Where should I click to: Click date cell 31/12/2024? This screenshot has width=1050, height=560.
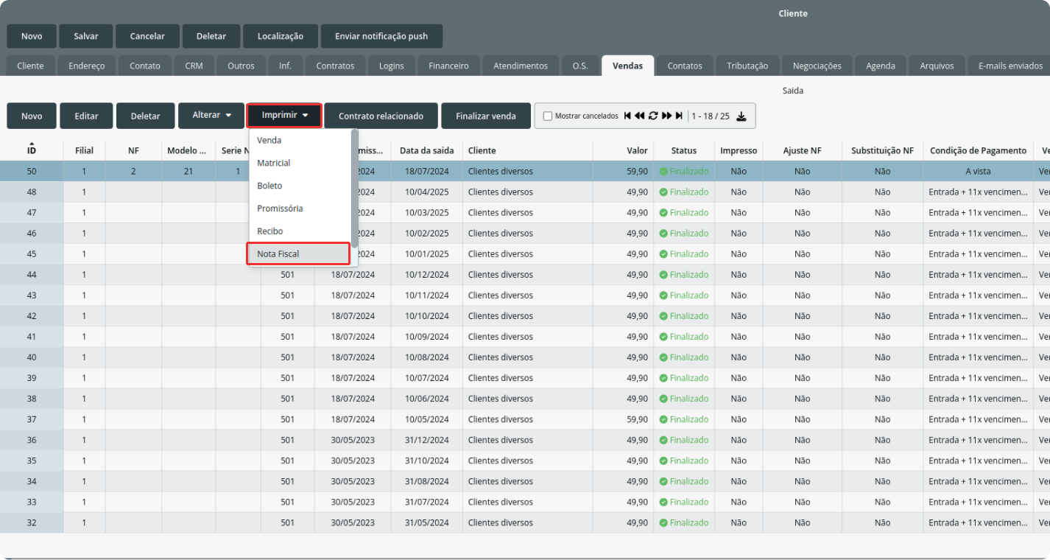[427, 440]
